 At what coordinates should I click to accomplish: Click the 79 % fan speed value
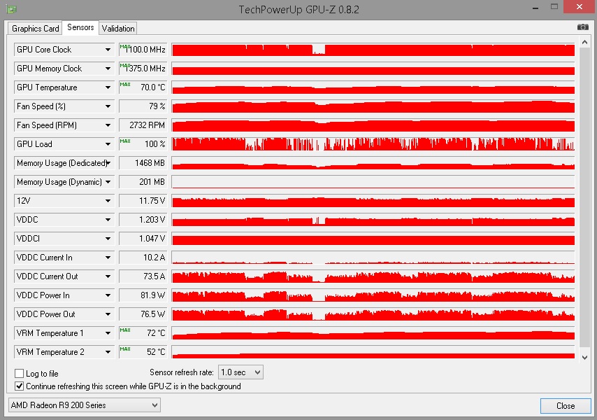pyautogui.click(x=143, y=106)
